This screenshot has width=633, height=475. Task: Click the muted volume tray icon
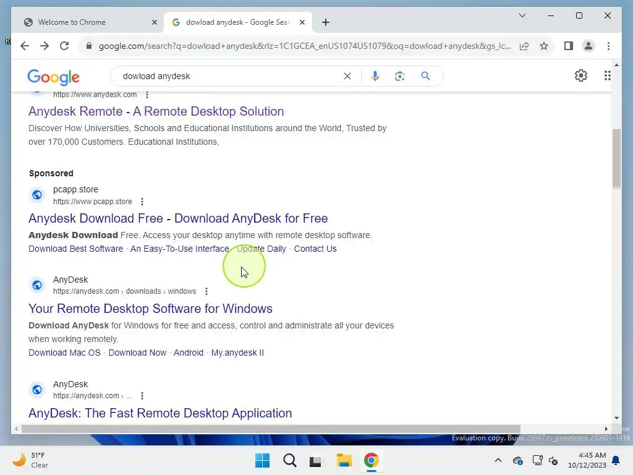click(x=553, y=460)
